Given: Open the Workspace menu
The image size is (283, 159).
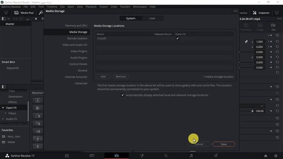Looking at the screenshot, I should tap(140, 7).
